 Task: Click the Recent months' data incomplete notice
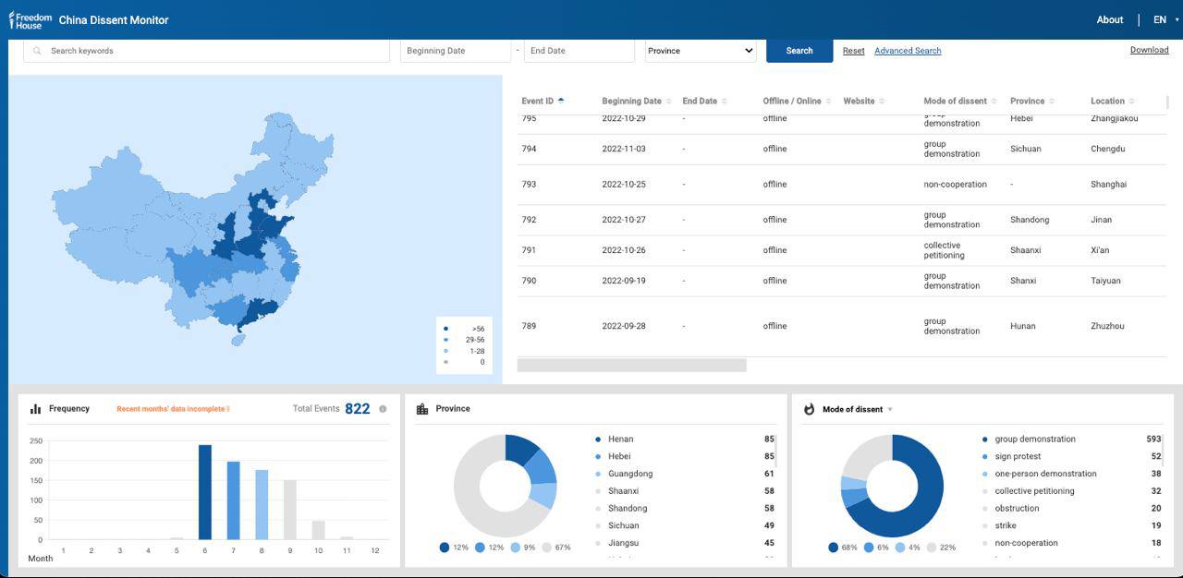click(x=173, y=409)
